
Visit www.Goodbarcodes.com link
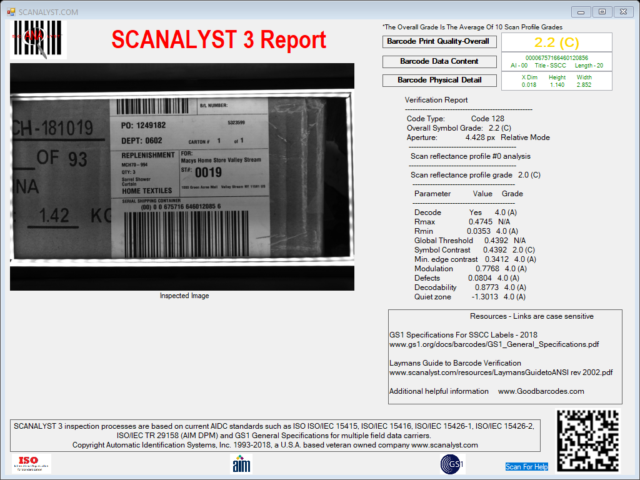(x=541, y=391)
